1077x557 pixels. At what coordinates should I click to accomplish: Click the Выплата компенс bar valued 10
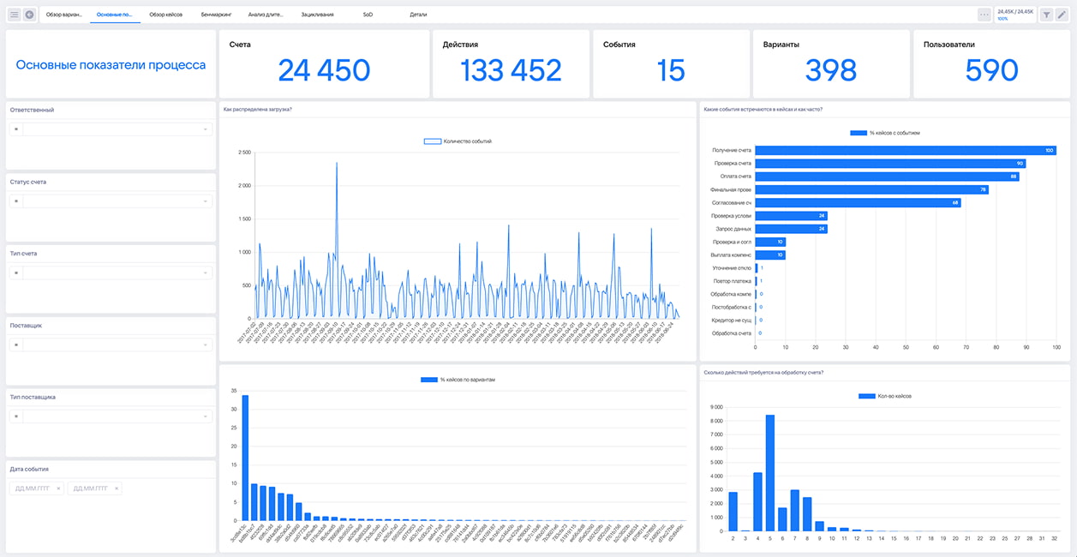tap(770, 255)
